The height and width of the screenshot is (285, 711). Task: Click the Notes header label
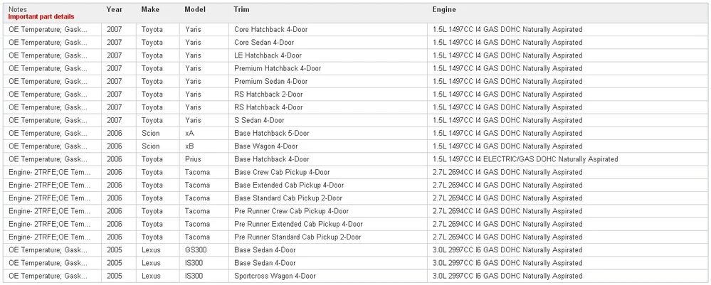tap(18, 9)
